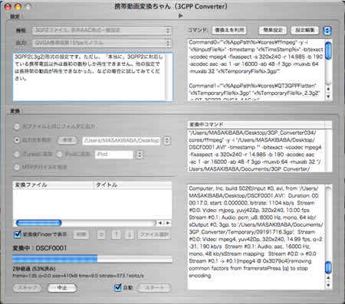Click the ffmpeg output log text area
The height and width of the screenshot is (304, 345).
tap(256, 237)
